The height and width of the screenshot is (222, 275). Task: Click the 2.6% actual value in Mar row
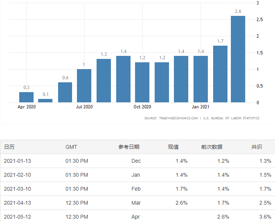(181, 203)
